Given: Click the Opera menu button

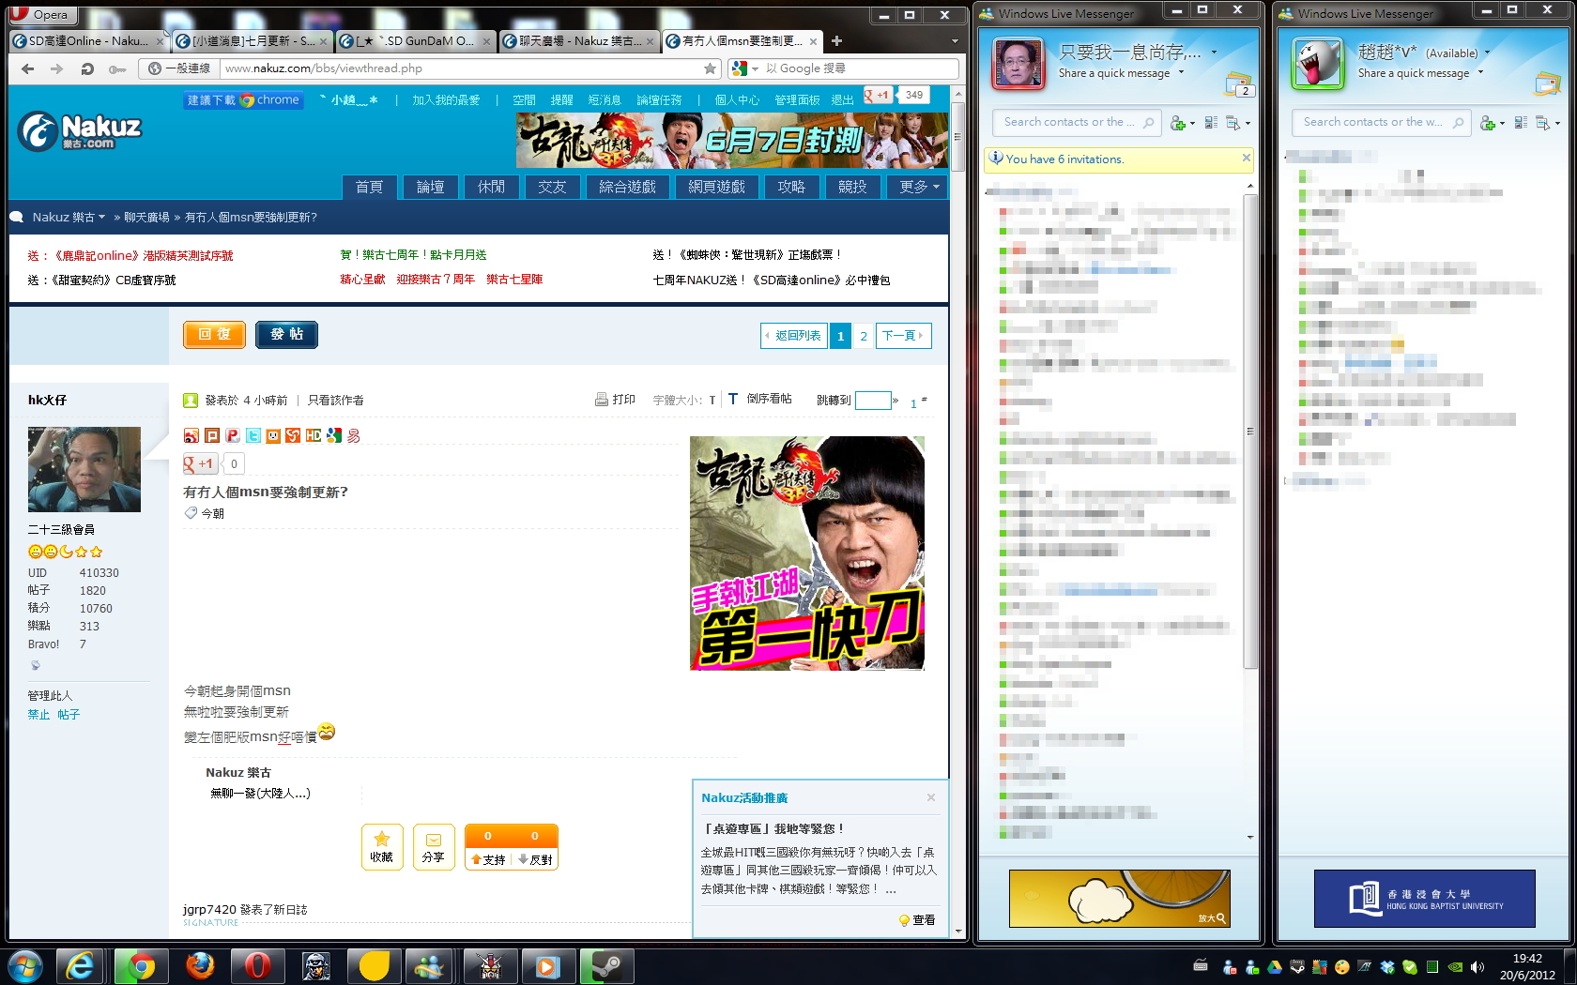Looking at the screenshot, I should 42,14.
